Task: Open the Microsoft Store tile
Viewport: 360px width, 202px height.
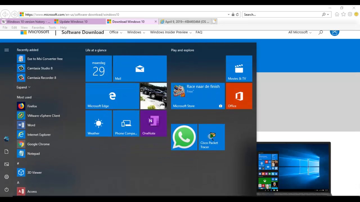Action: (x=198, y=96)
